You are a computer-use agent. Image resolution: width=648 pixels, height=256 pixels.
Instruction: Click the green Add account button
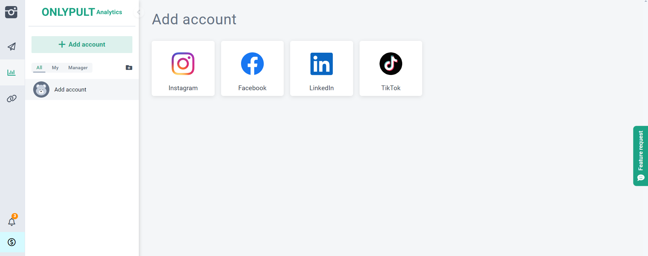82,45
